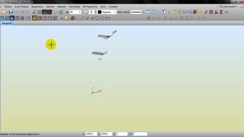The height and width of the screenshot is (137, 244).
Task: Toggle the layer lock padlock
Action: 96,12
